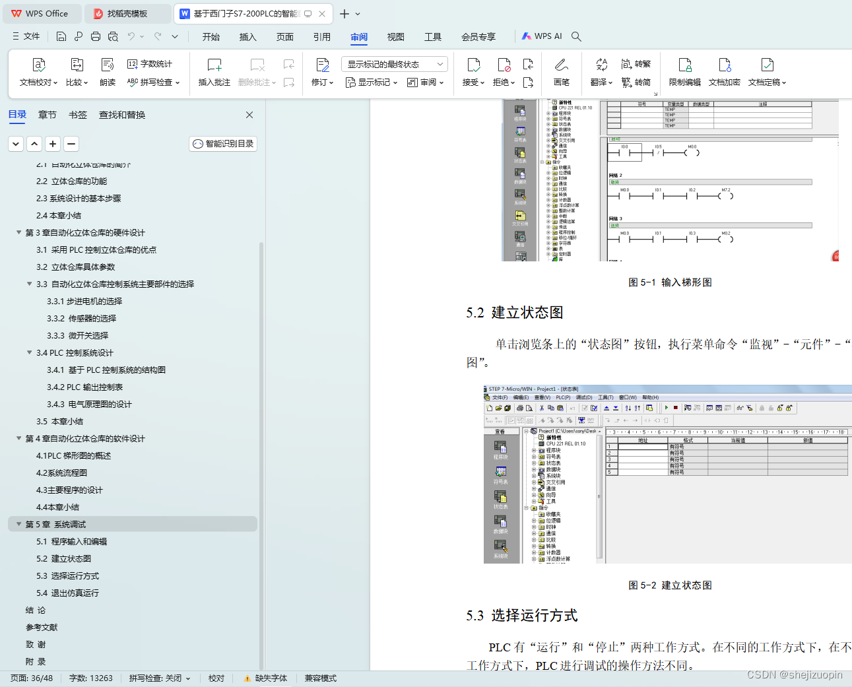852x687 pixels.
Task: Click the Save icon in quick toolbar
Action: coord(61,36)
